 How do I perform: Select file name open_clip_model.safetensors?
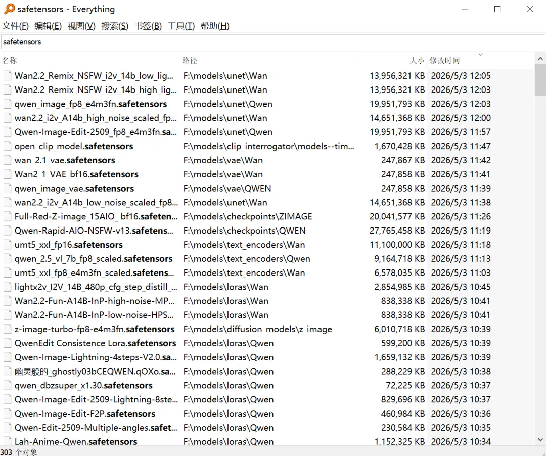coord(74,146)
